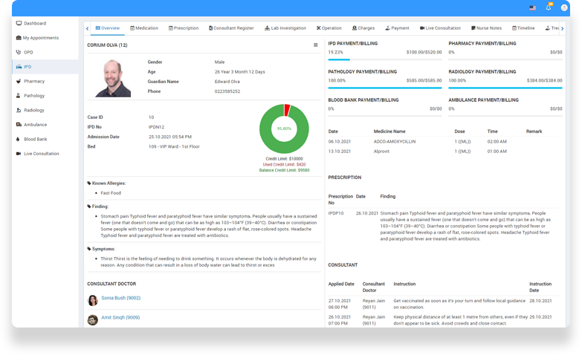Viewport: 582px width, 355px height.
Task: Click the credit limit donut chart
Action: [x=284, y=128]
